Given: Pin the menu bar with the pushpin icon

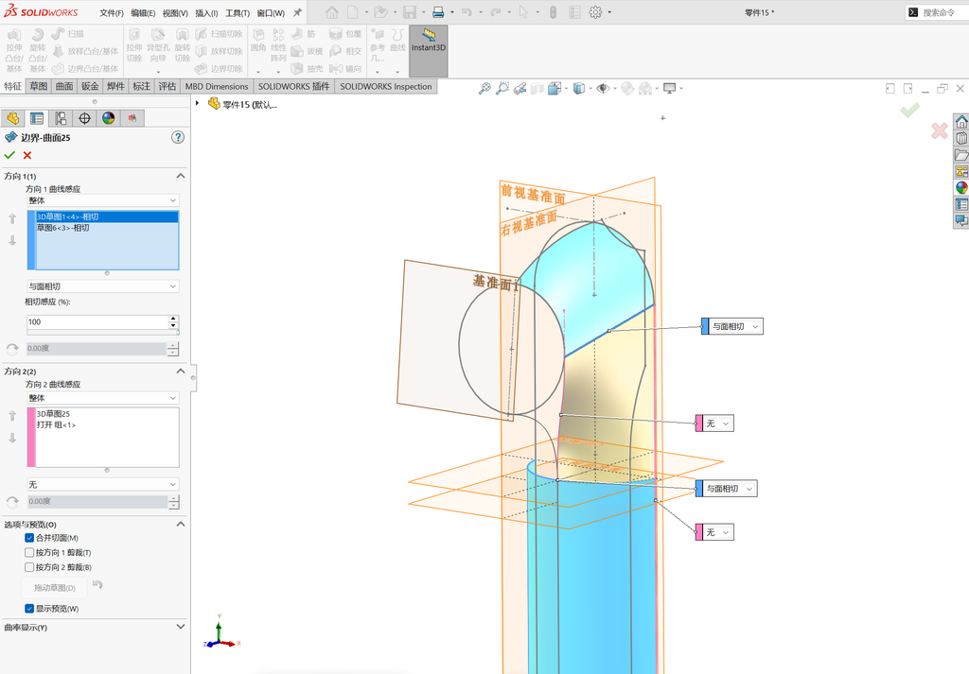Looking at the screenshot, I should tap(297, 12).
